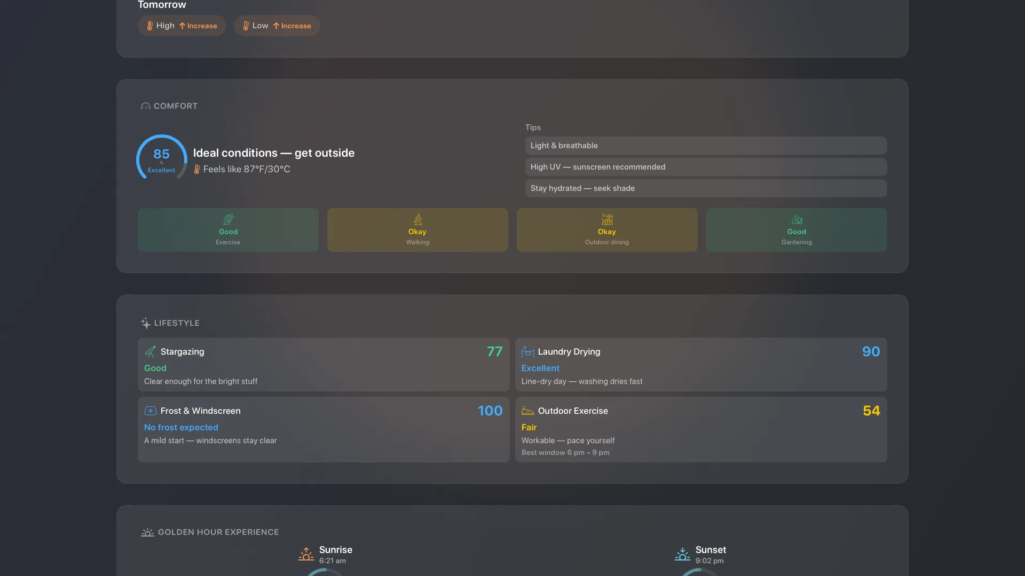Click the 'Feels like 87°F/30°C' text
This screenshot has height=576, width=1025.
tap(247, 169)
